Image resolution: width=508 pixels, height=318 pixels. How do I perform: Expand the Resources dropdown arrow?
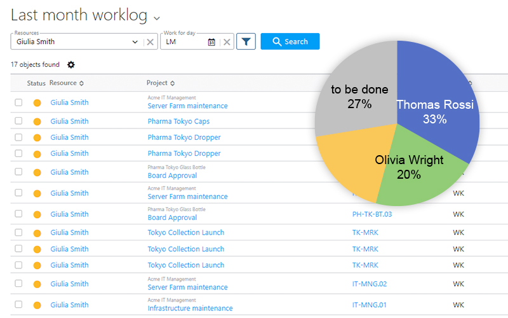pyautogui.click(x=135, y=42)
